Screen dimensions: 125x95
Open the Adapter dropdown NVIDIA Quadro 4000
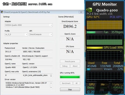29,25
